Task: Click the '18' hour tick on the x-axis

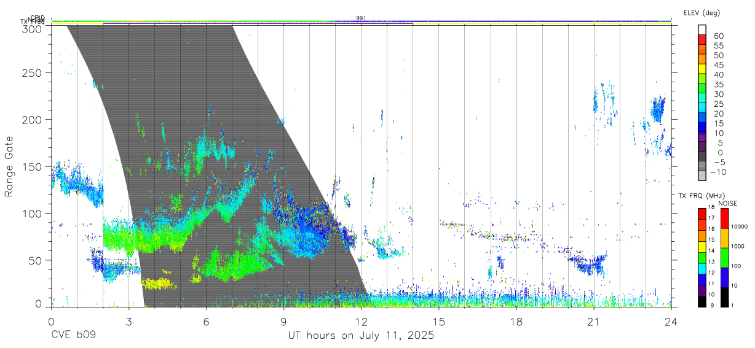Action: [516, 321]
